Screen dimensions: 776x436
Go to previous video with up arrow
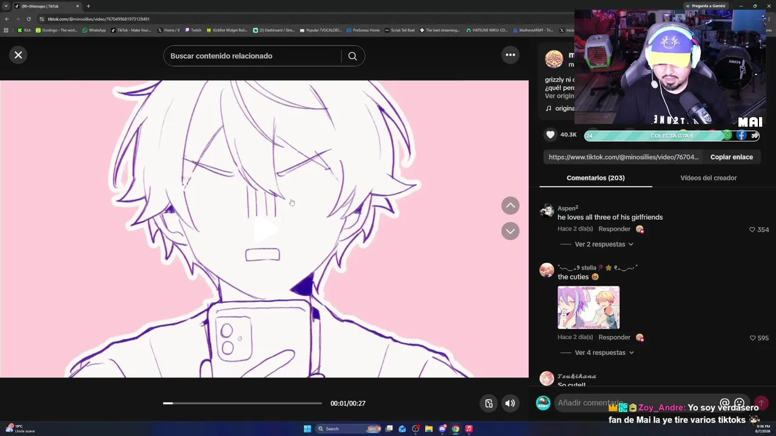click(x=510, y=206)
